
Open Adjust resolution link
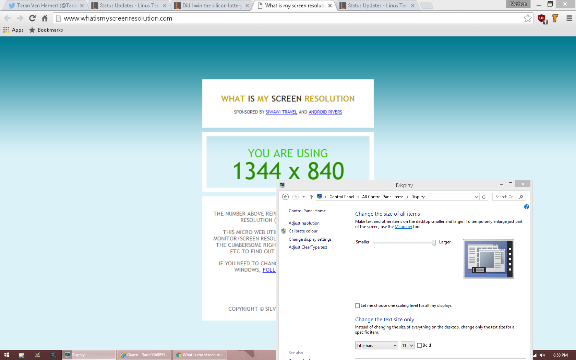coord(304,223)
